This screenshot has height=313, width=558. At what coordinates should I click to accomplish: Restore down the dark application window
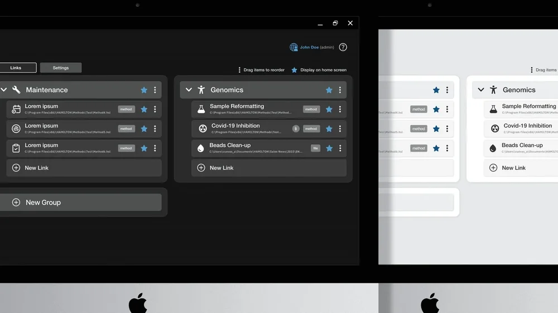point(335,23)
